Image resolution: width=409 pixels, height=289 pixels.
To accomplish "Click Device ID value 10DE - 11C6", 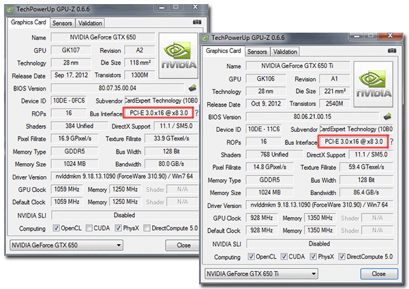I will pyautogui.click(x=264, y=129).
